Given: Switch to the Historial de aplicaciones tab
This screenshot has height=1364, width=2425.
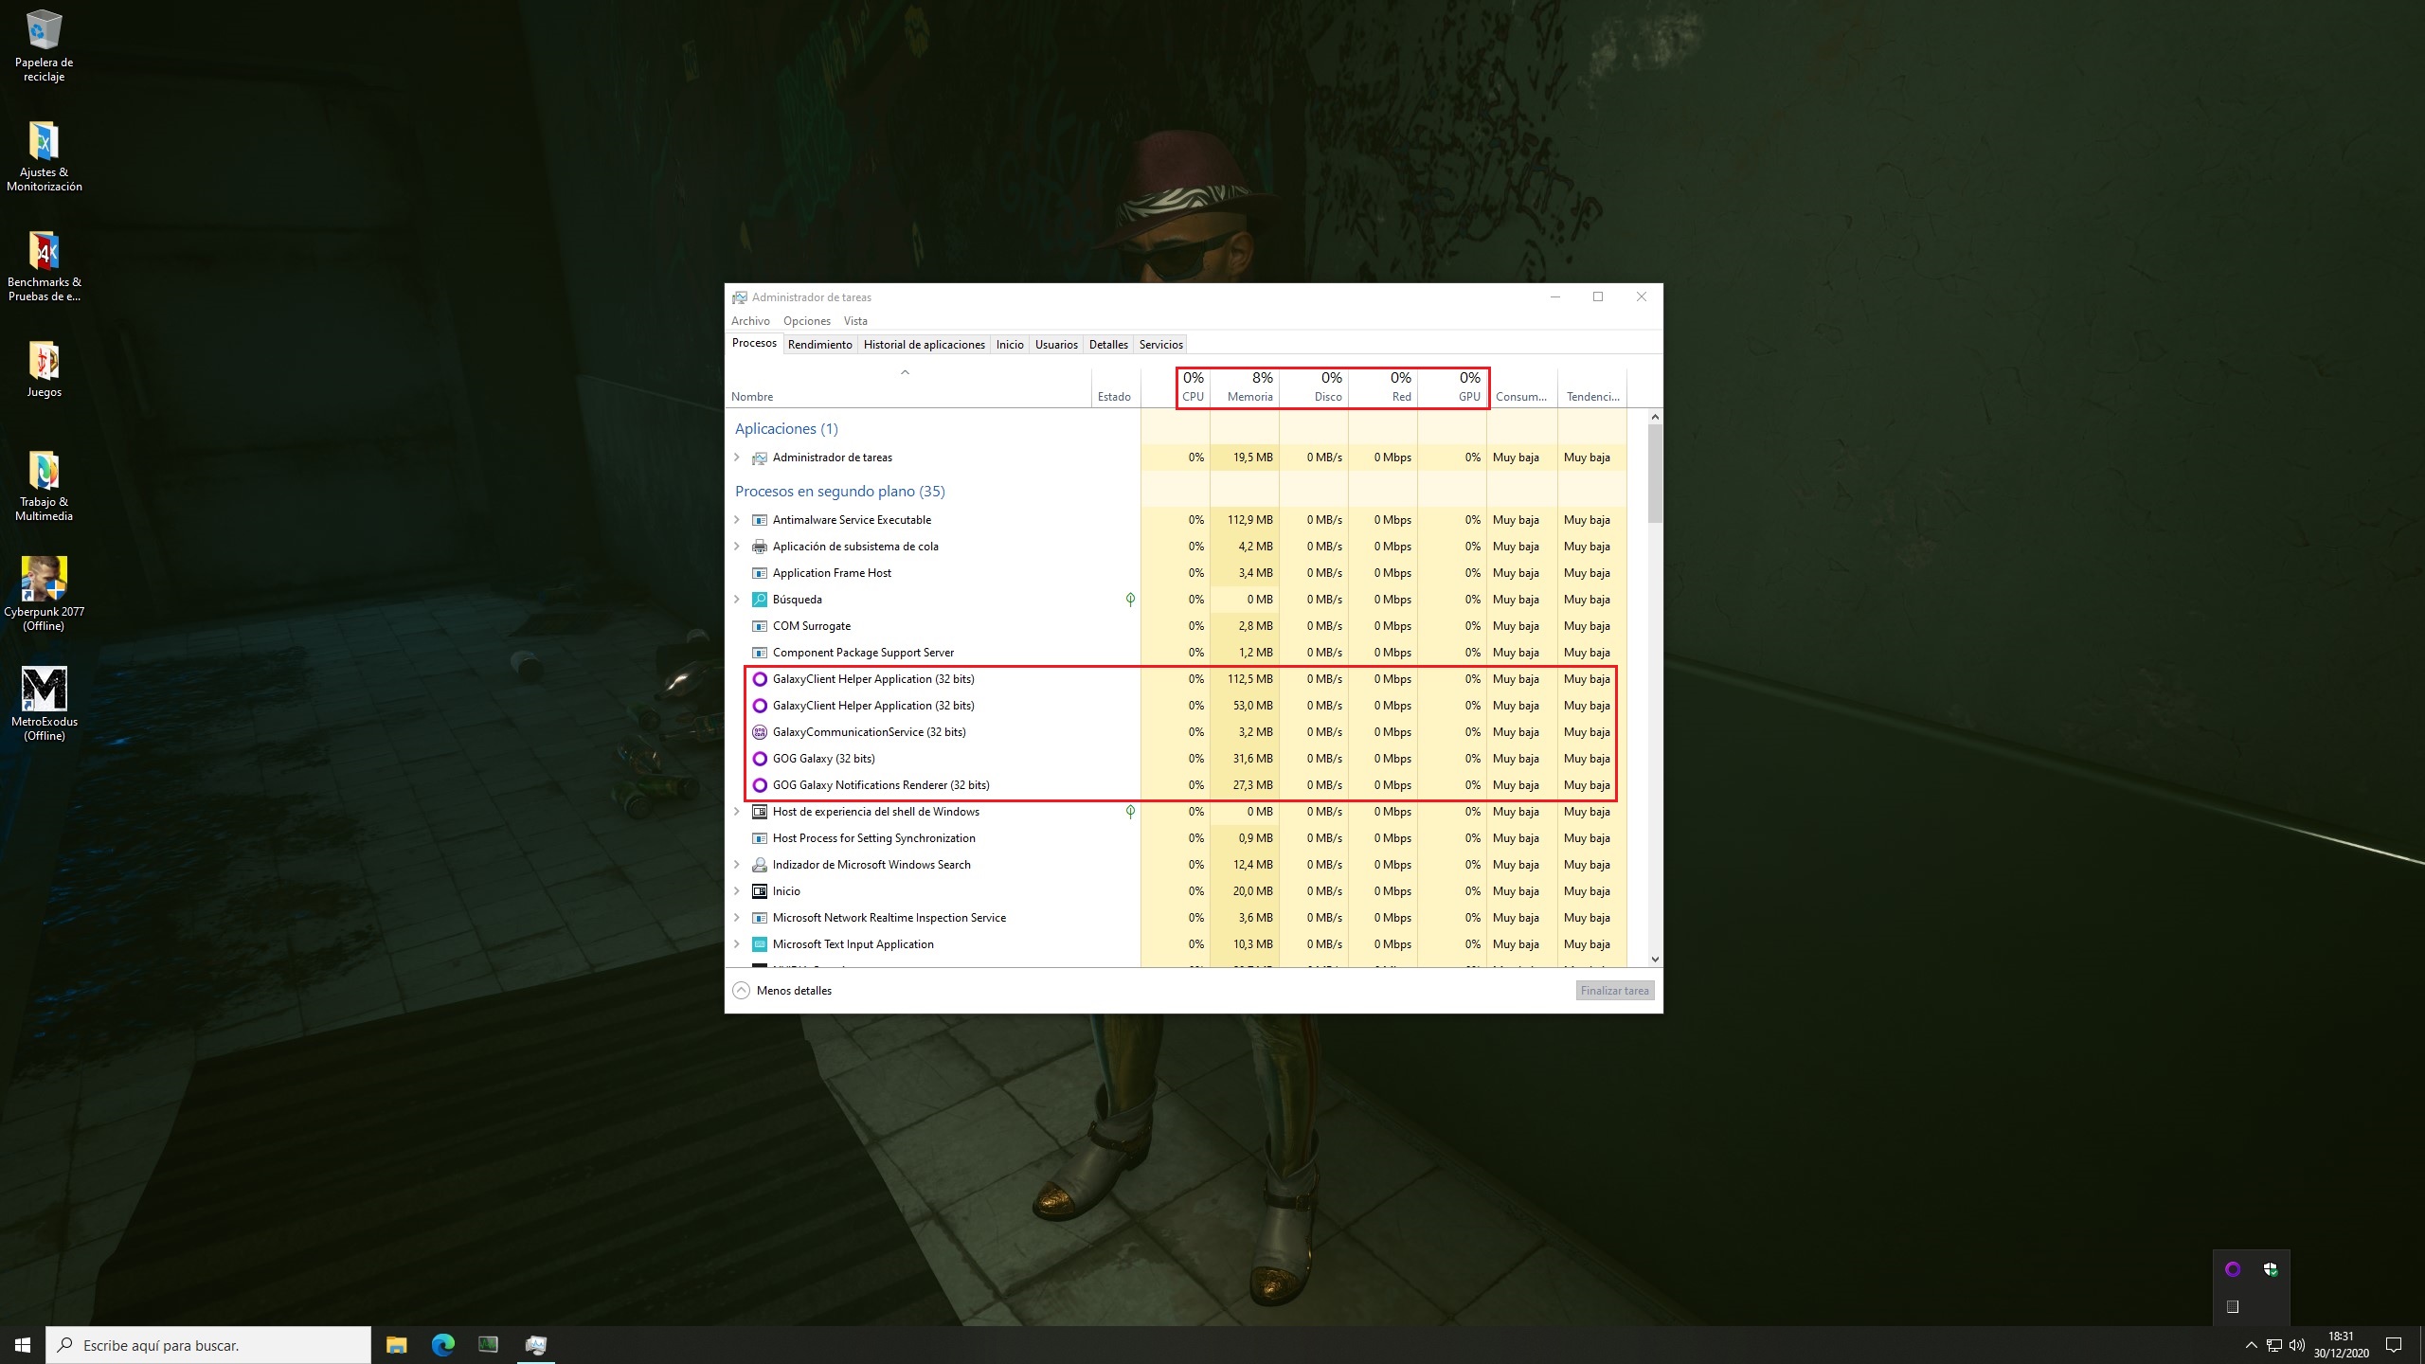Looking at the screenshot, I should [924, 345].
